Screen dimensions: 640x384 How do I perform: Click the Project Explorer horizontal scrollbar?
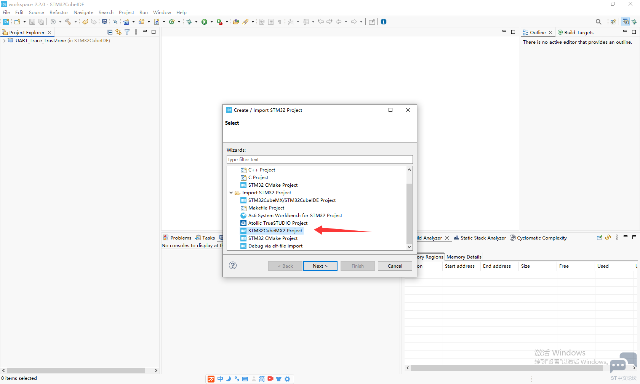76,370
